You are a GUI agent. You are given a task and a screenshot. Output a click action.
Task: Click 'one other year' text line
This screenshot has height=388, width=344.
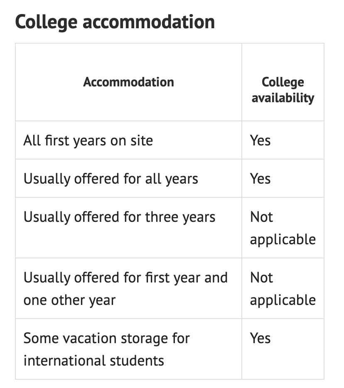(x=69, y=300)
